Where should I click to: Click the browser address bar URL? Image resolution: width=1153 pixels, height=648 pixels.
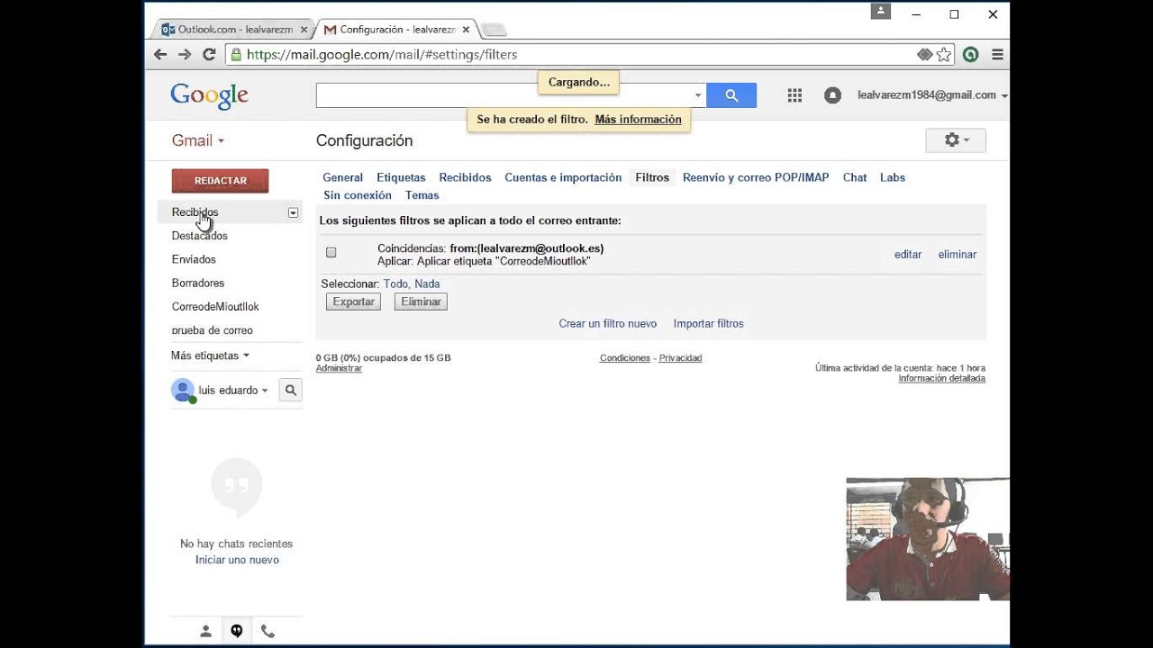pyautogui.click(x=382, y=55)
